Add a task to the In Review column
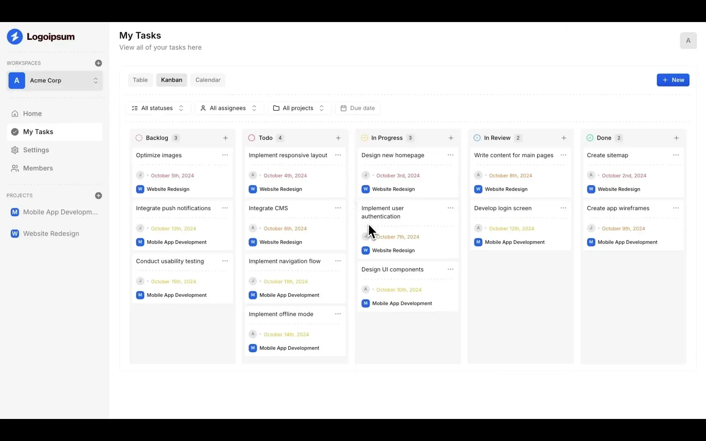 pyautogui.click(x=564, y=138)
